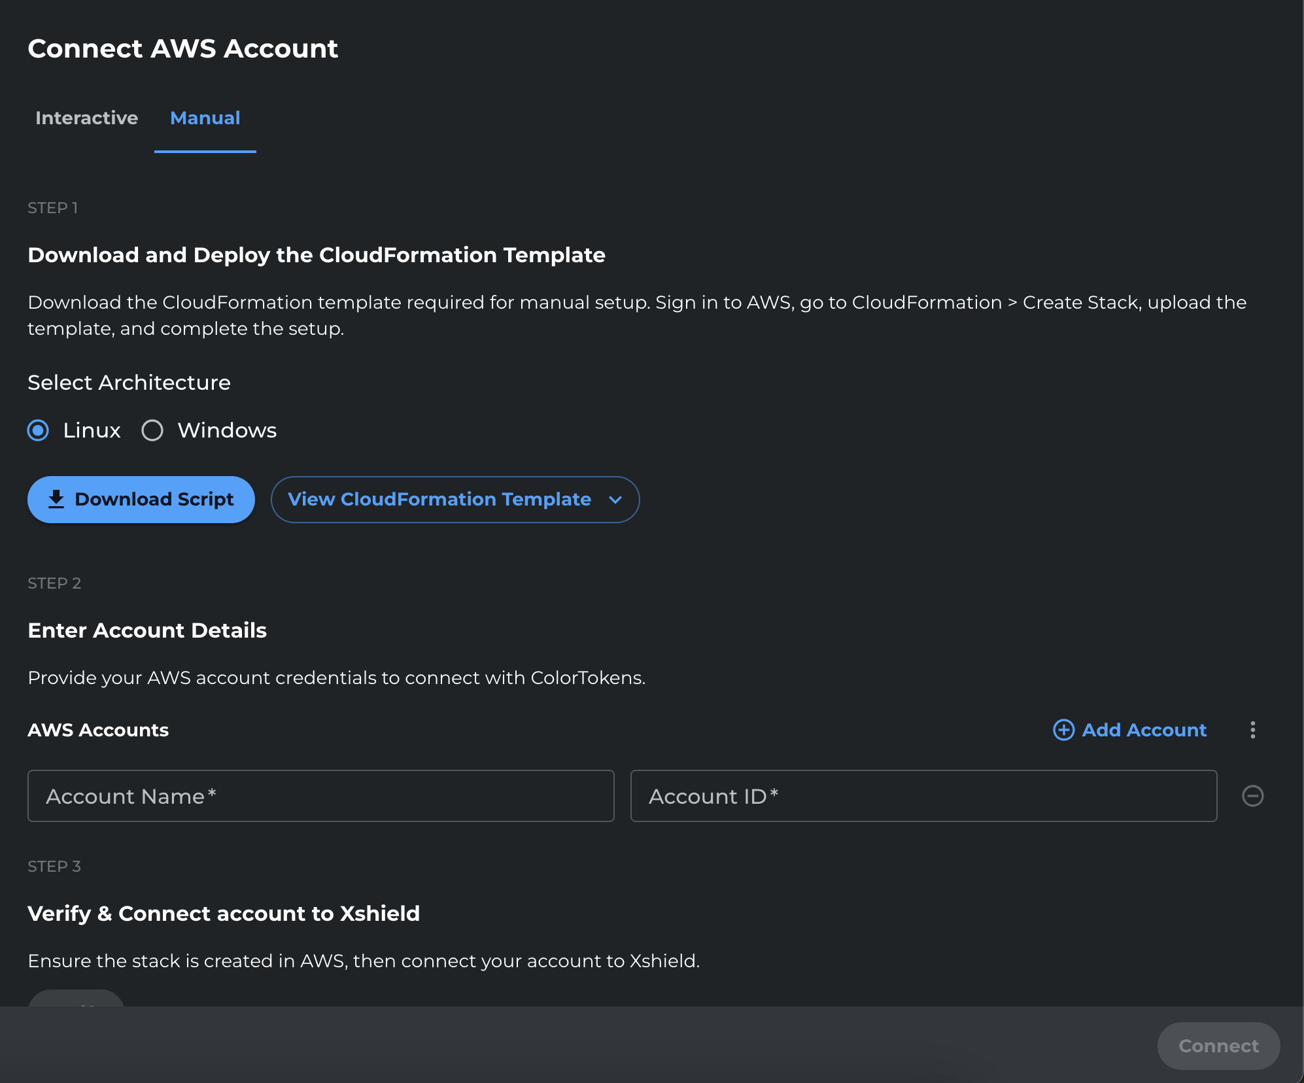Open the View CloudFormation Template dropdown
Viewport: 1304px width, 1083px height.
coord(455,500)
